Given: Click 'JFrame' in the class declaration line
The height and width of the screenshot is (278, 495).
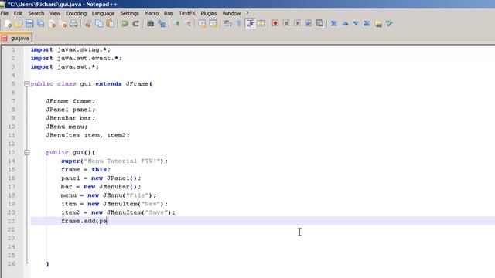Looking at the screenshot, I should point(137,84).
